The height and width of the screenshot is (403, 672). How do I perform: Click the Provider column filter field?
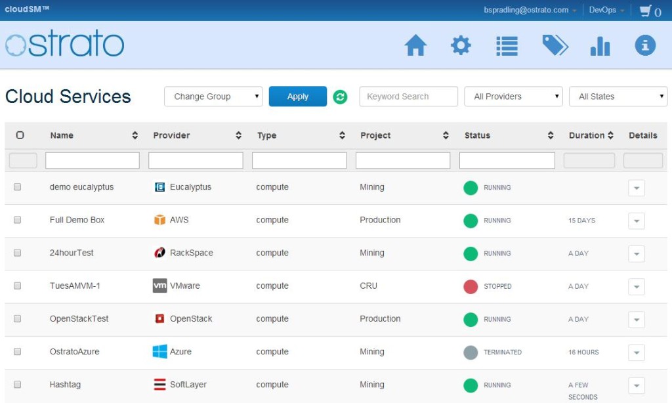pos(196,160)
